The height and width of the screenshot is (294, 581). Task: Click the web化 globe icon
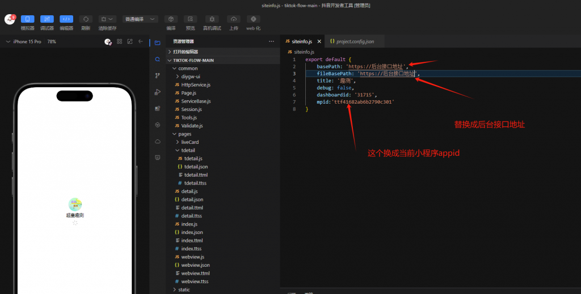pos(253,19)
